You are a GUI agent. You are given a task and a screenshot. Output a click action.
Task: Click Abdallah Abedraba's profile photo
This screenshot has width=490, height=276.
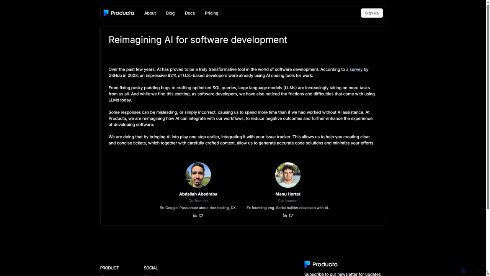click(198, 175)
